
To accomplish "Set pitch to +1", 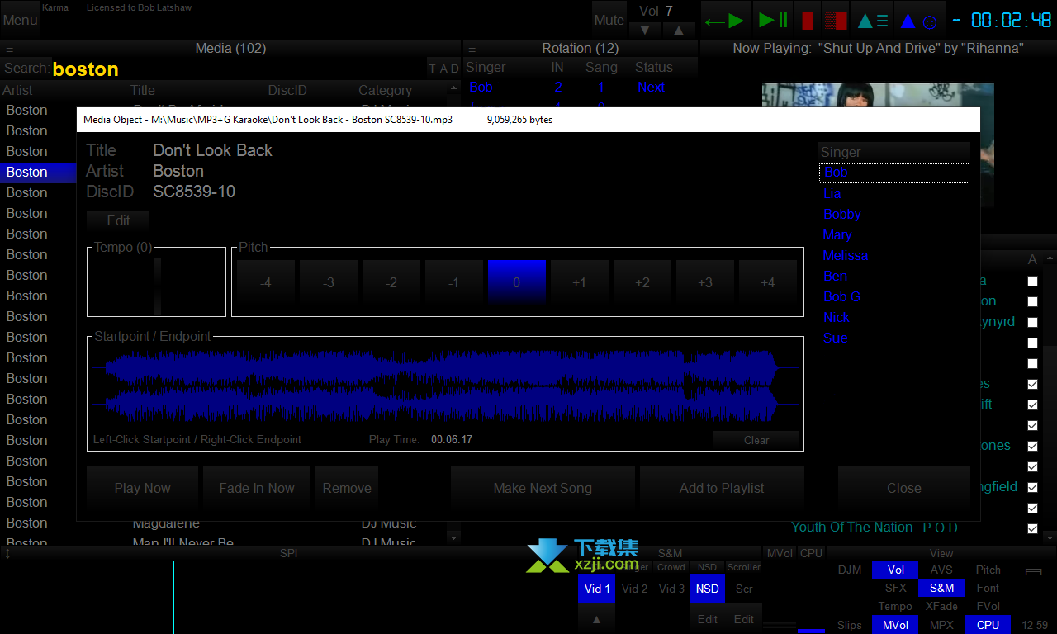I will [580, 282].
